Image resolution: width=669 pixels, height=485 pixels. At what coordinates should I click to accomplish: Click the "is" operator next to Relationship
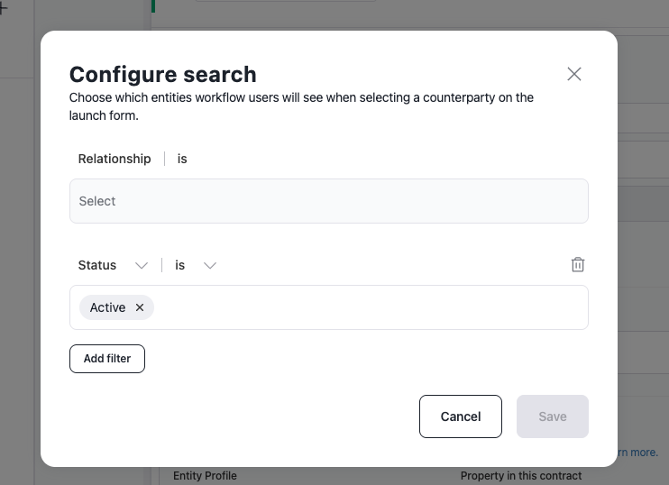click(x=182, y=159)
